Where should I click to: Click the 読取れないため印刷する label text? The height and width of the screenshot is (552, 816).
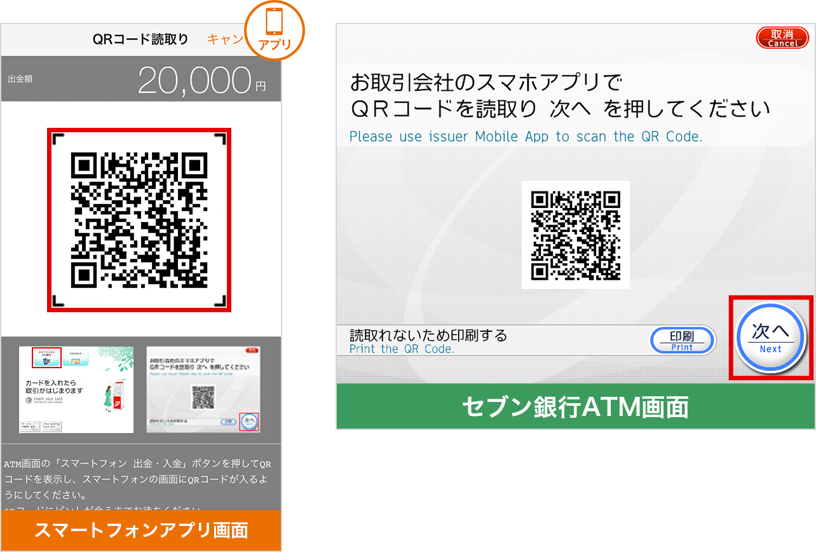click(x=428, y=335)
